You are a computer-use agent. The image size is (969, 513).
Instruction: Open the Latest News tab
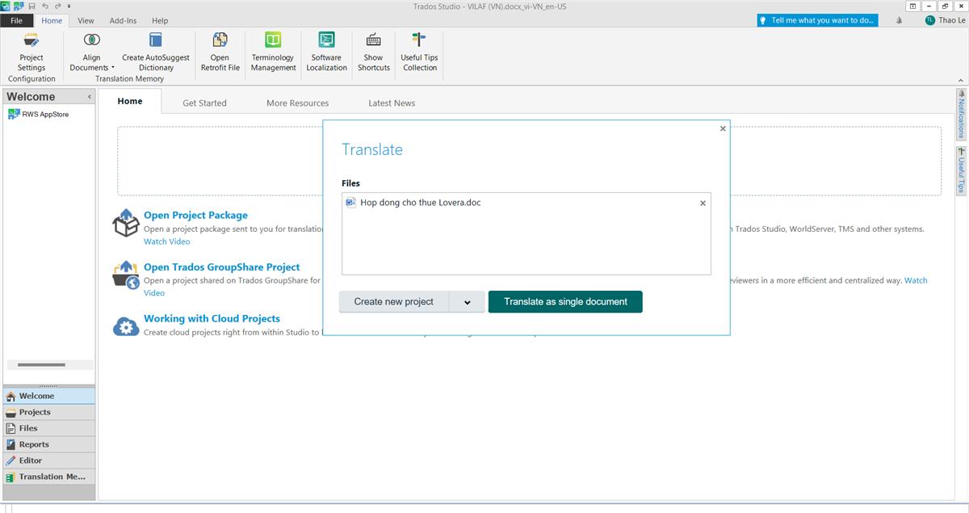pos(392,103)
